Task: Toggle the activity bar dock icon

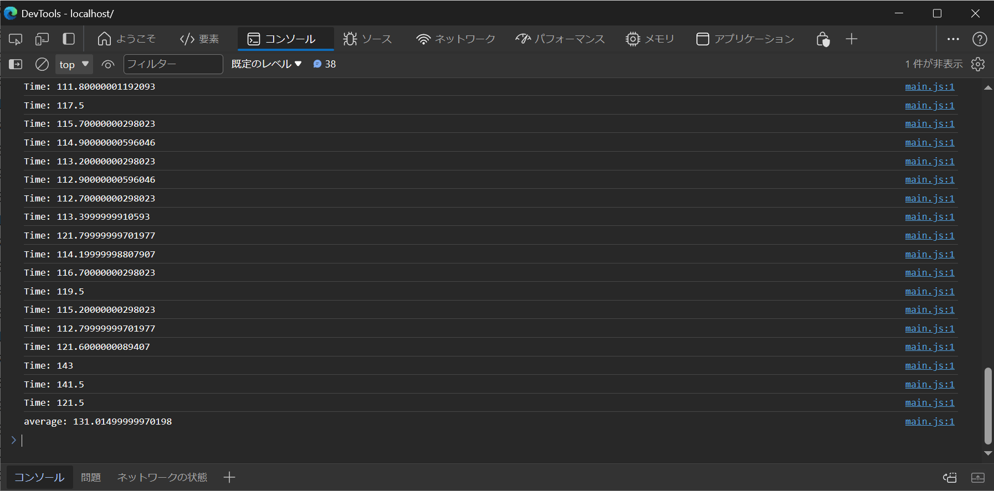Action: click(69, 39)
